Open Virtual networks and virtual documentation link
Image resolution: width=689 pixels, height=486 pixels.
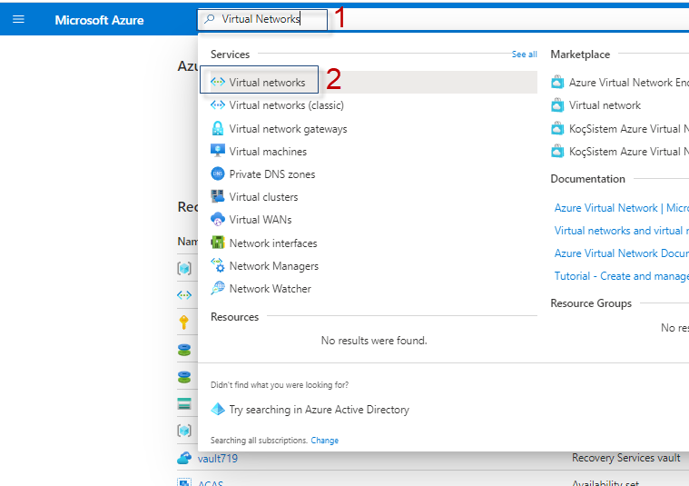pos(621,231)
